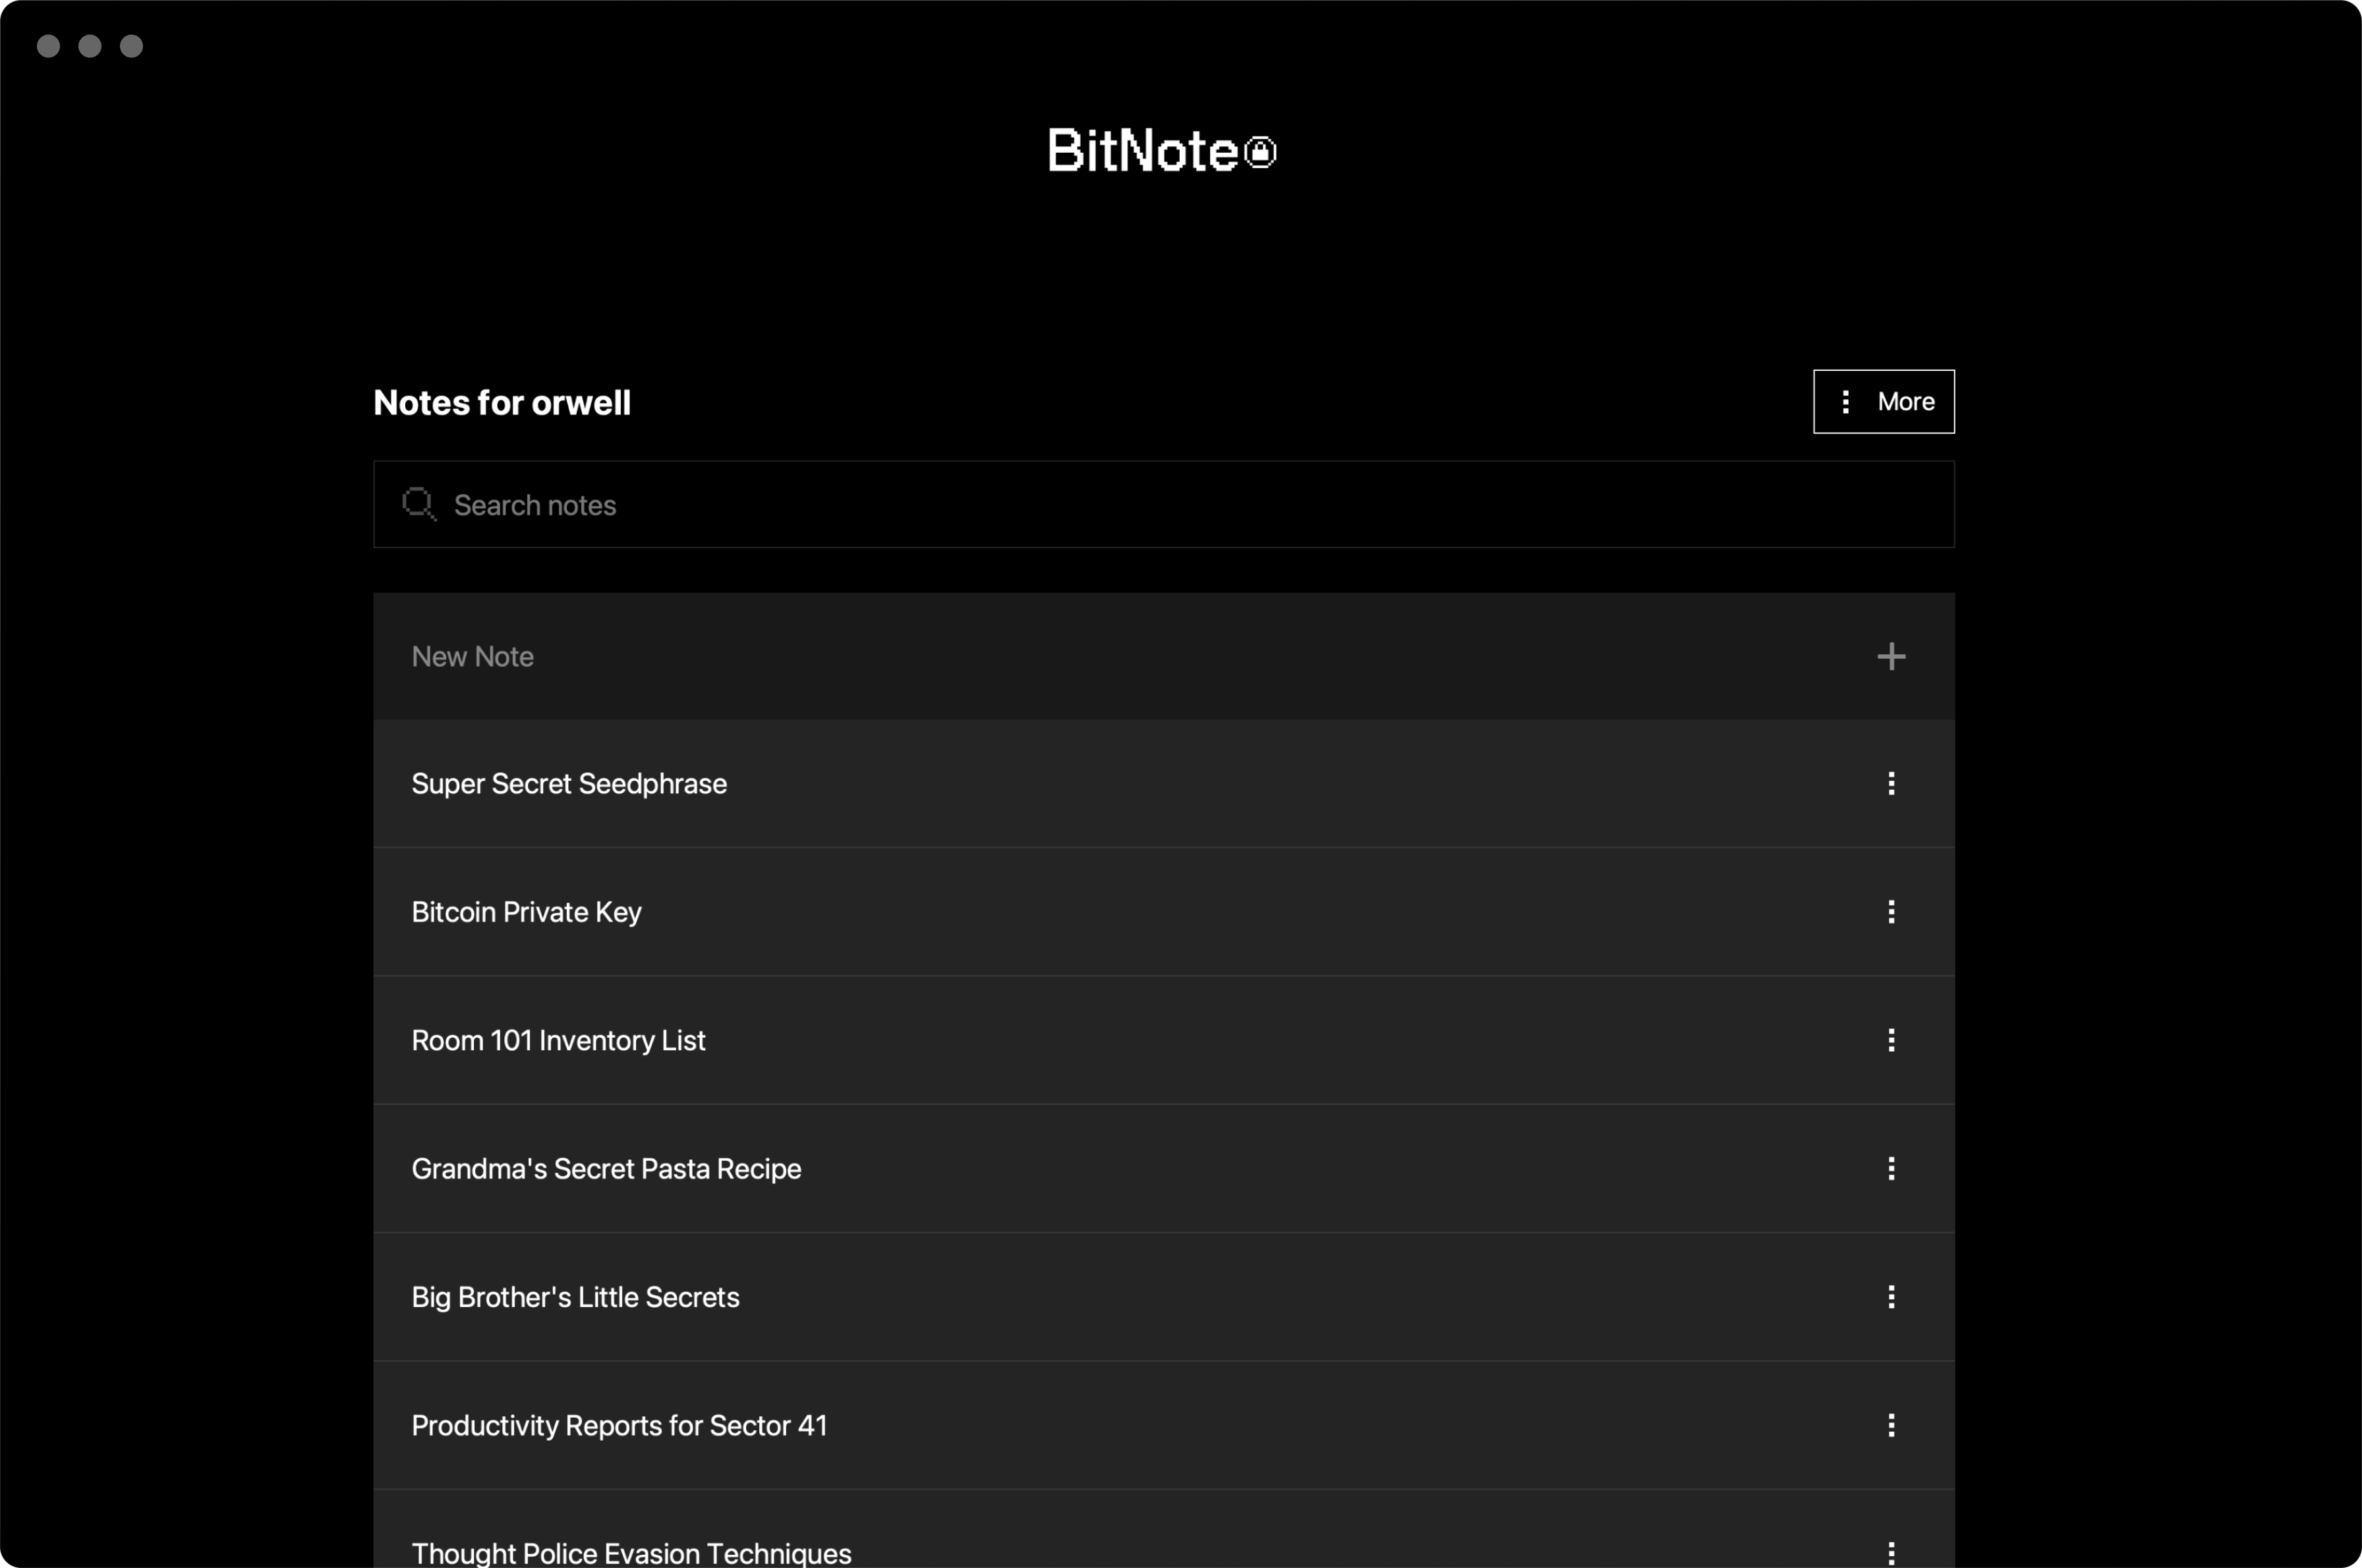Open options menu for Bitcoin Private Key
Viewport: 2362px width, 1568px height.
1890,911
